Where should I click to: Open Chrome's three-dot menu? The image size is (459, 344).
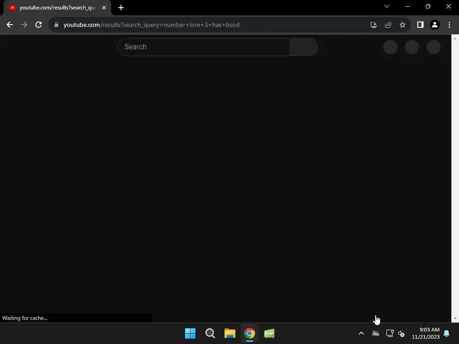[x=449, y=25]
